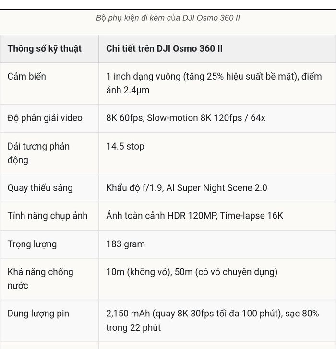
Task: Select the 'Chi tiết trên DJI Osmo 360 II' header
Action: 164,48
